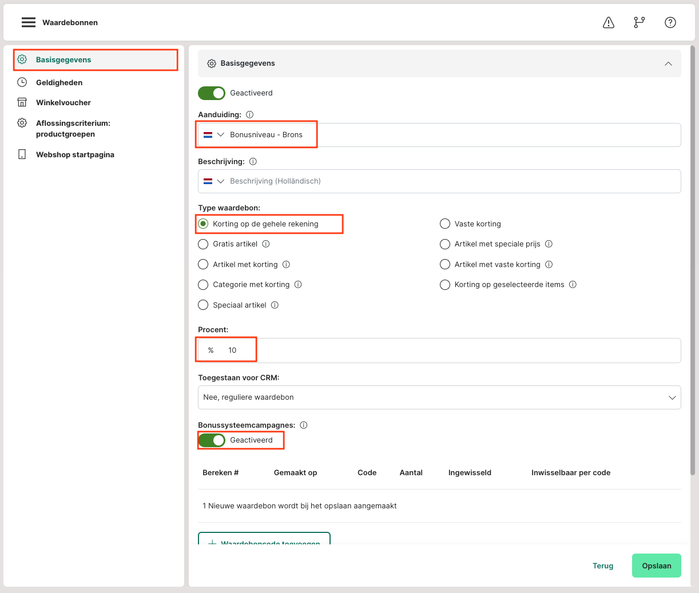Viewport: 699px width, 593px height.
Task: Choose Artikel met speciale prijs option
Action: (445, 244)
